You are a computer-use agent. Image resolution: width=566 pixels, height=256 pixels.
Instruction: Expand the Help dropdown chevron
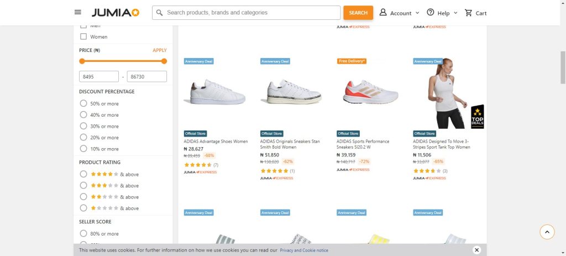455,13
